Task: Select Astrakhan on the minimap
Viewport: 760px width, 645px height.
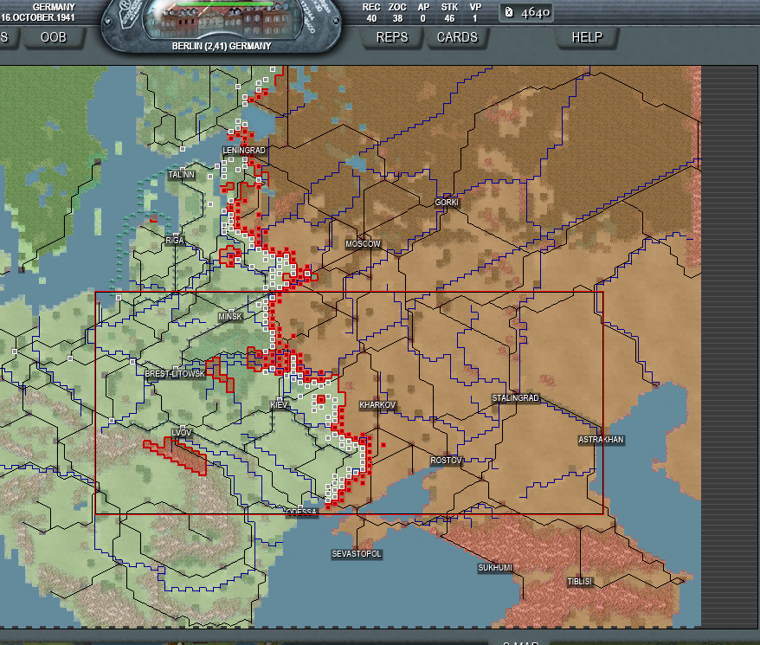Action: pos(601,440)
